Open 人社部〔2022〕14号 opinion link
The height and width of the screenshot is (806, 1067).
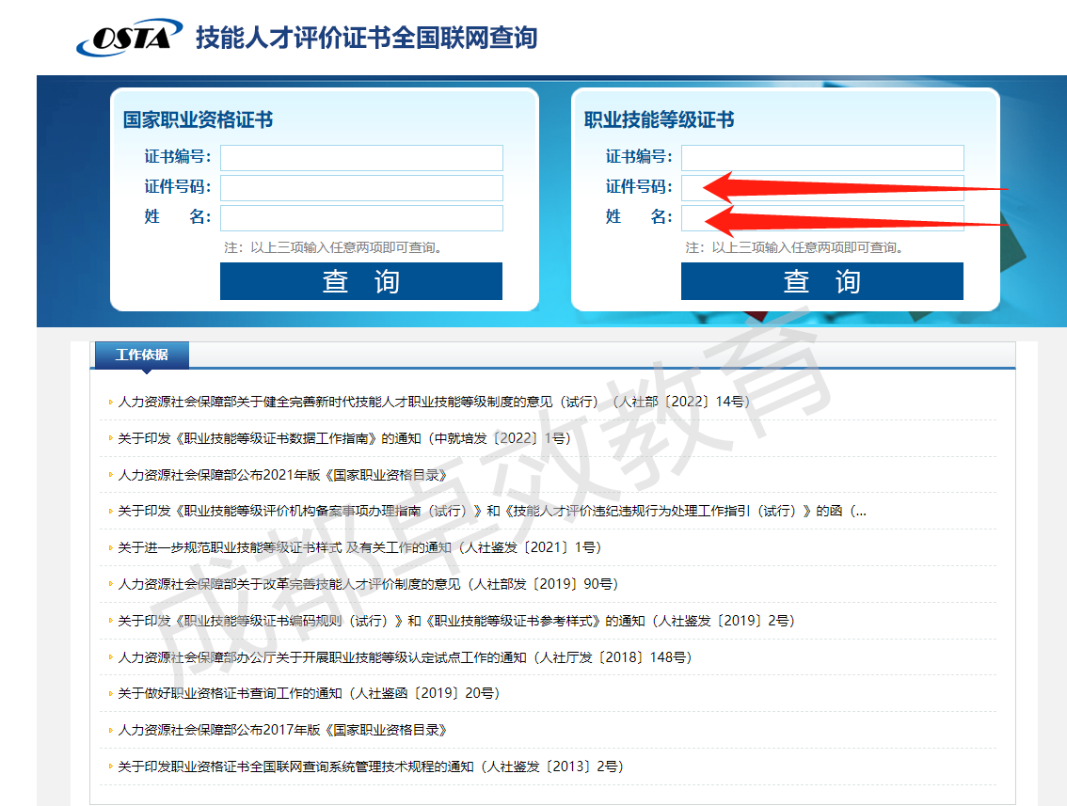pyautogui.click(x=433, y=402)
